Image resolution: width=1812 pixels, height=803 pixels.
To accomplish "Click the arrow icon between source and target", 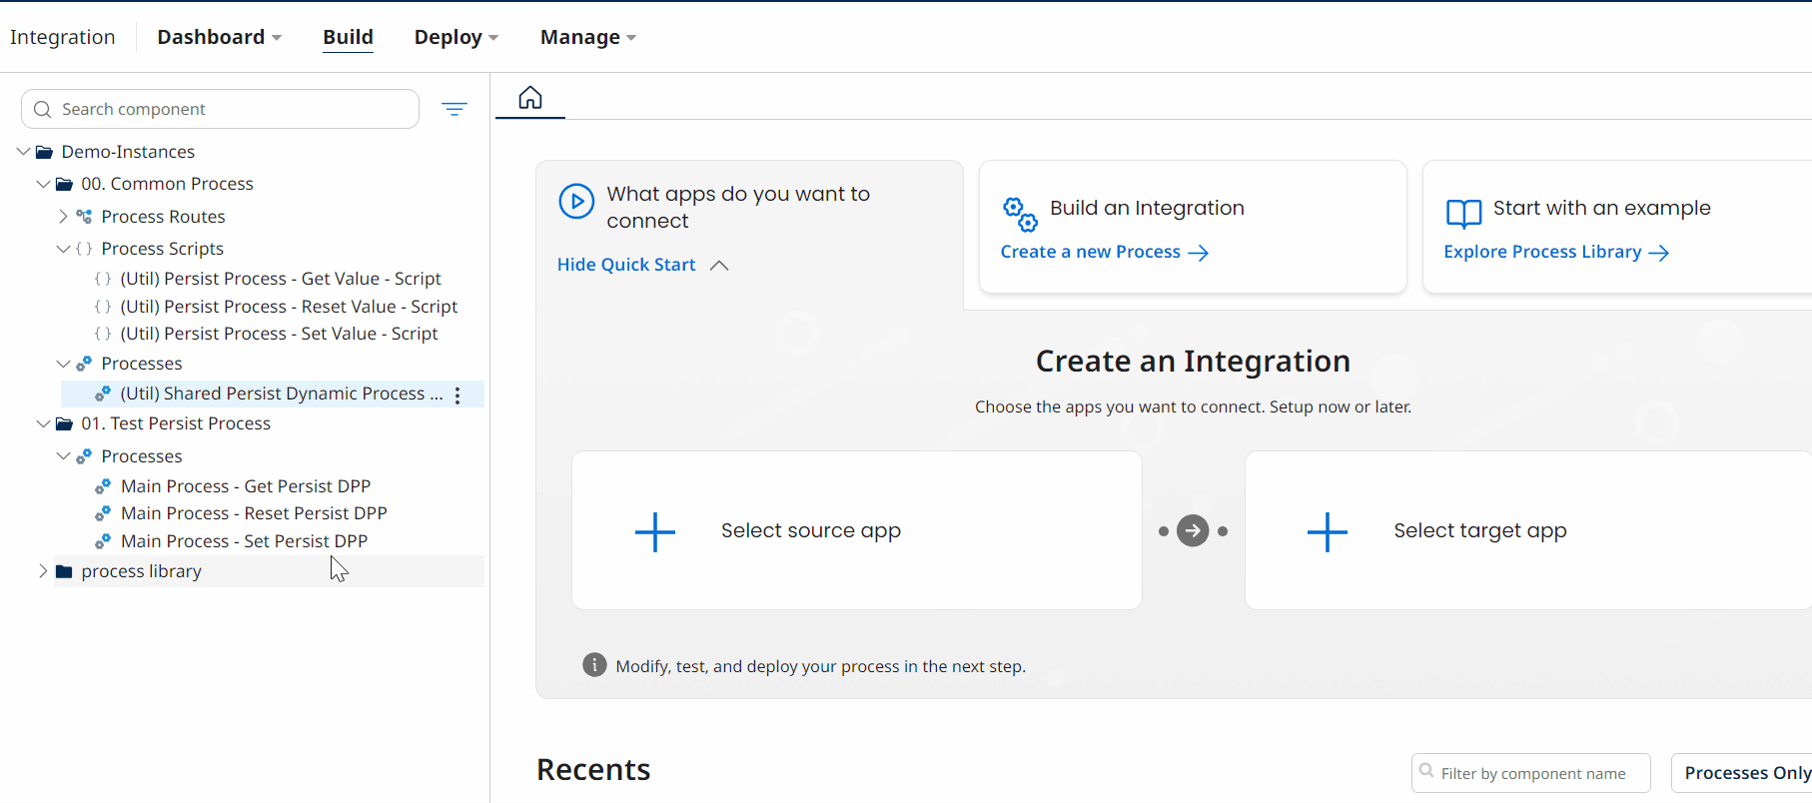I will pyautogui.click(x=1193, y=530).
